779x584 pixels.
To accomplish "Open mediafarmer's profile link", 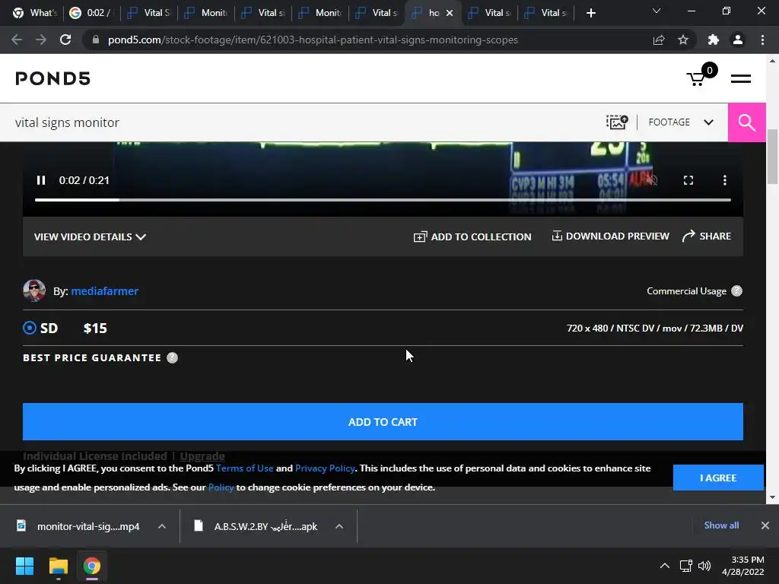I will pyautogui.click(x=104, y=291).
